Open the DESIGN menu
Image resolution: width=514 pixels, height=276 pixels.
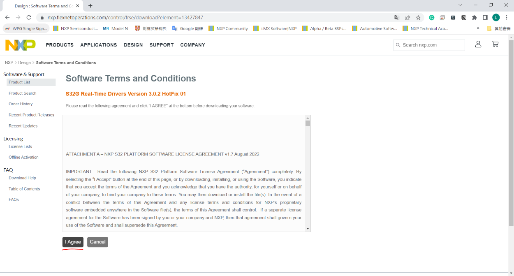coord(133,45)
